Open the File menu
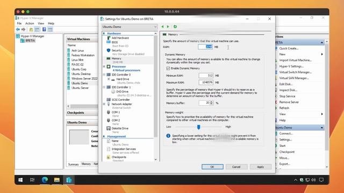Viewport: 344px width, 193px height. pyautogui.click(x=19, y=24)
